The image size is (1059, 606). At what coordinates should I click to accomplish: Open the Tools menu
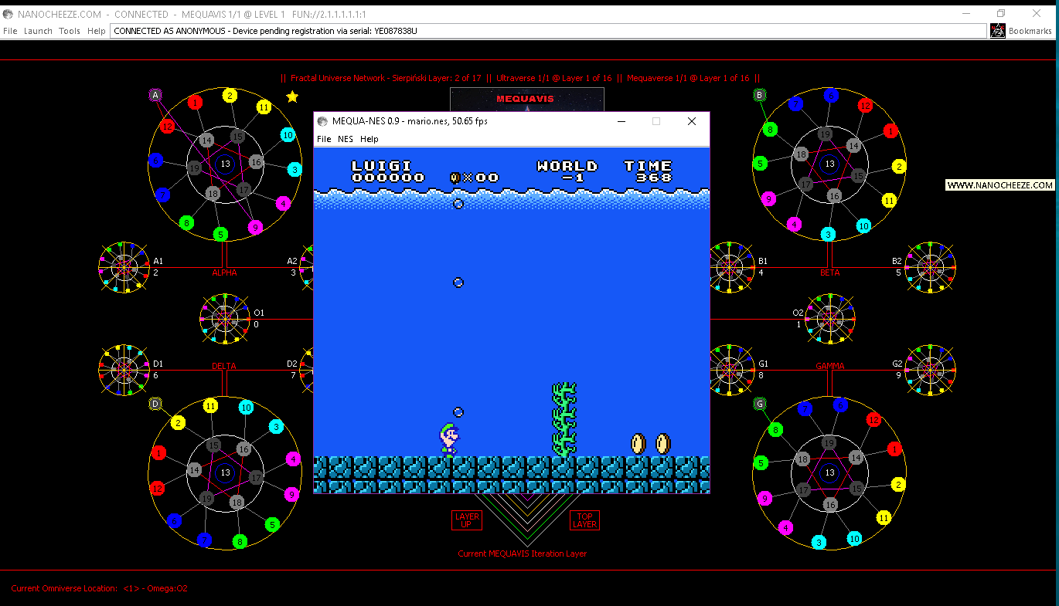click(x=70, y=31)
